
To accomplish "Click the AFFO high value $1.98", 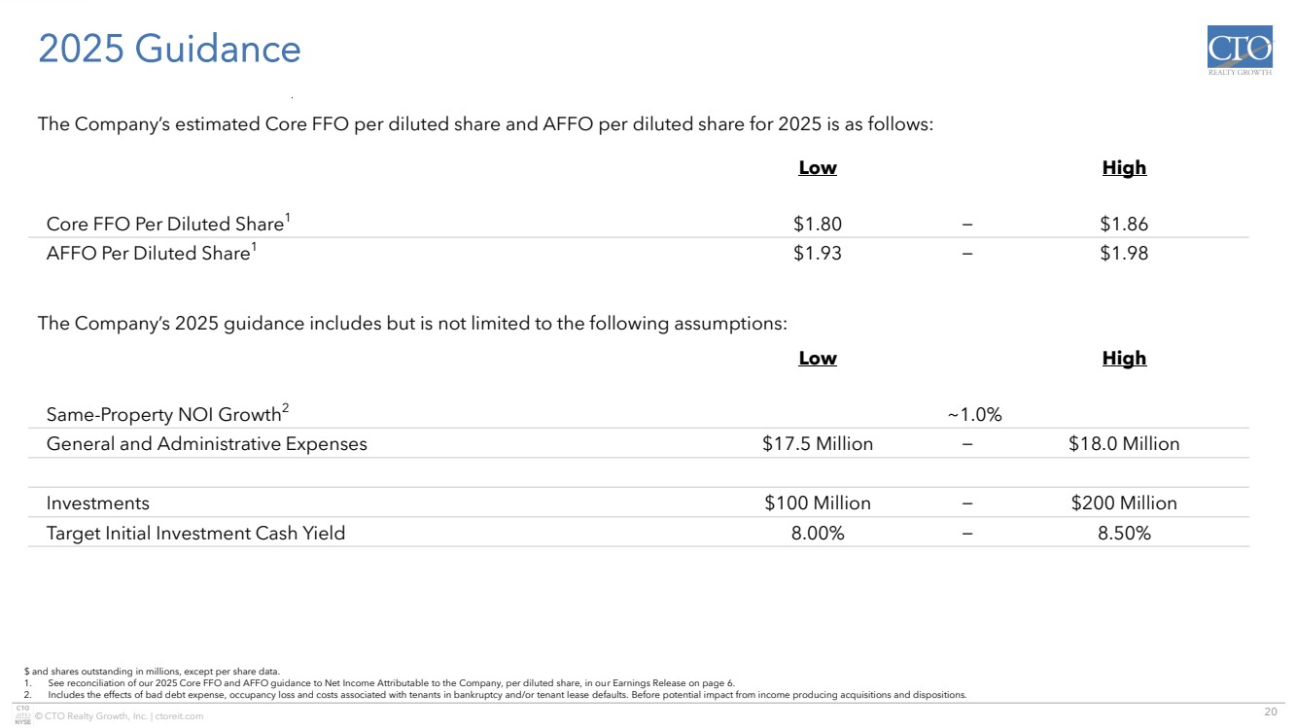I will [1124, 254].
